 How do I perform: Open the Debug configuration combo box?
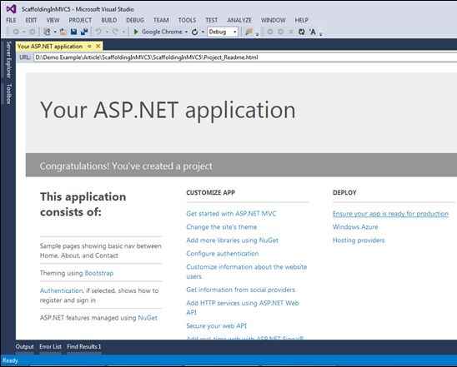[223, 32]
